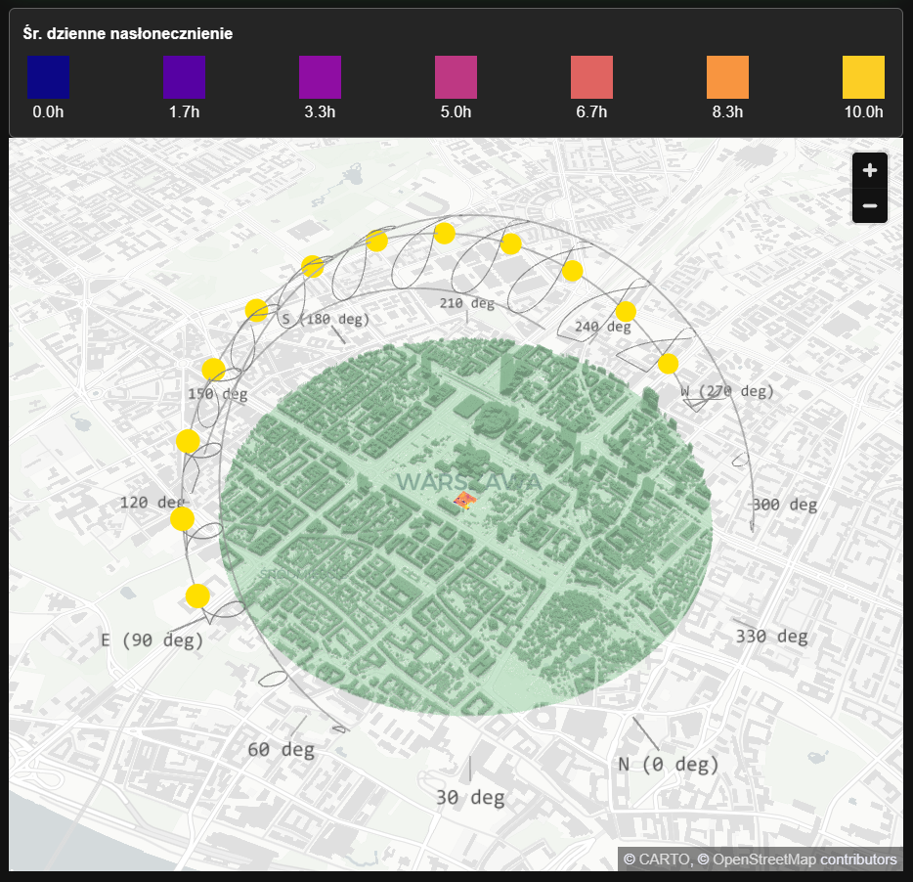Click sun marker left of S (180 deg)
913x882 pixels.
257,310
